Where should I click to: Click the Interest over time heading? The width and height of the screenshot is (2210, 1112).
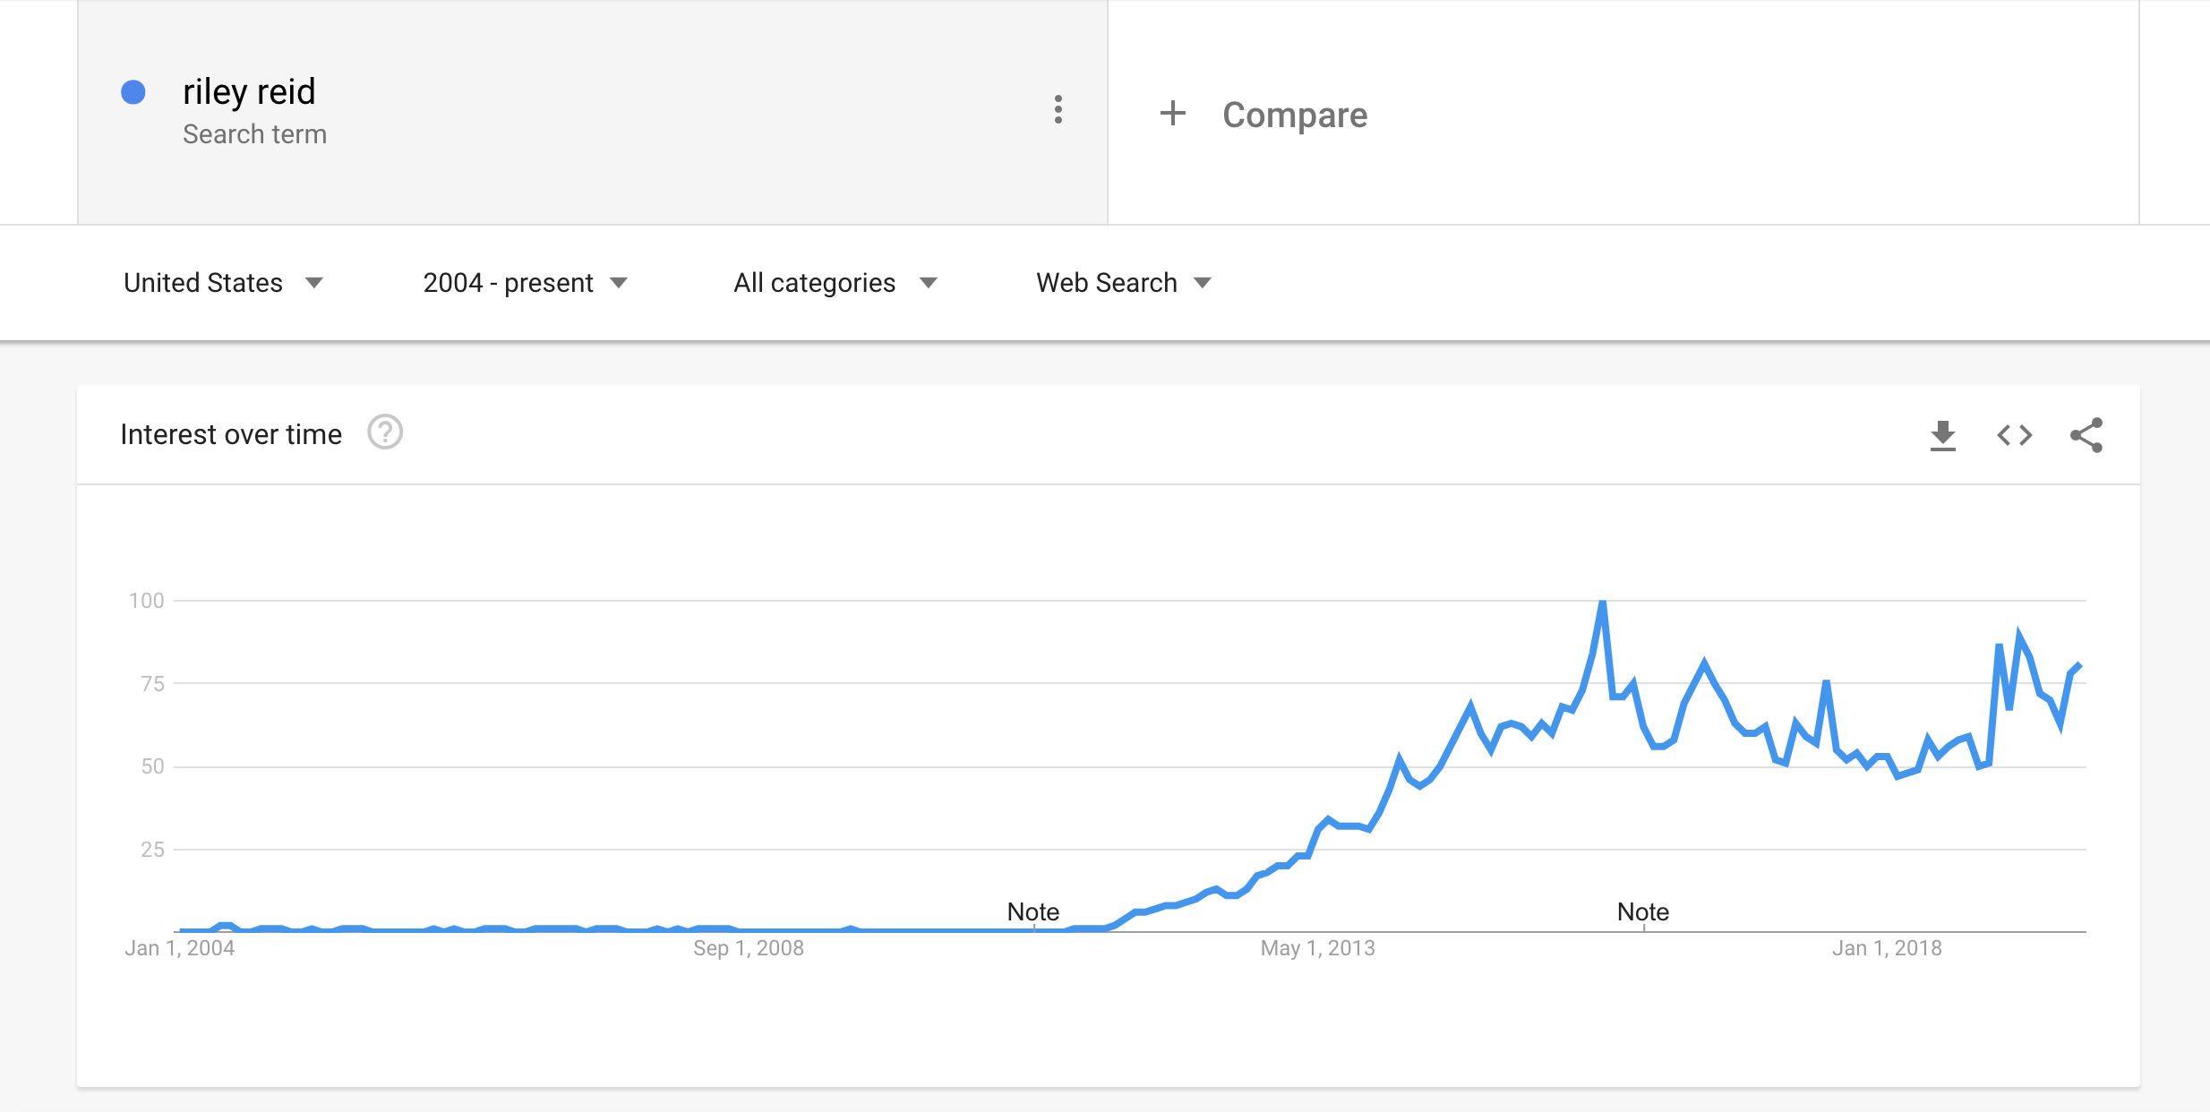[x=231, y=434]
